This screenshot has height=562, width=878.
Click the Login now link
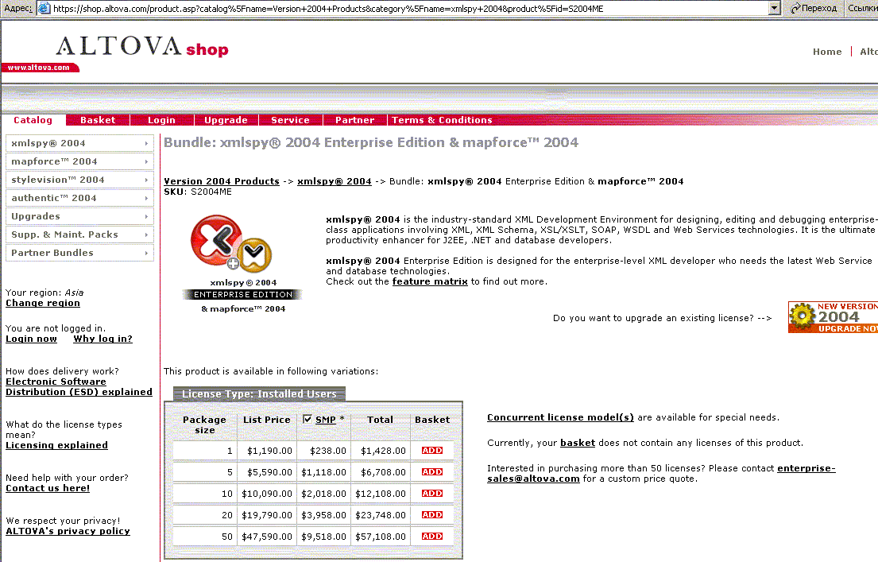[x=31, y=339]
